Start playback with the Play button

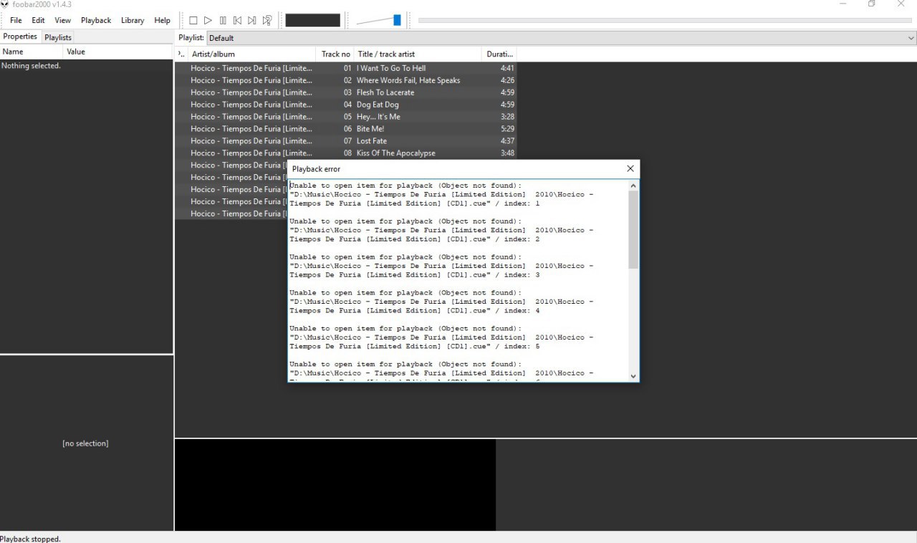pos(208,21)
